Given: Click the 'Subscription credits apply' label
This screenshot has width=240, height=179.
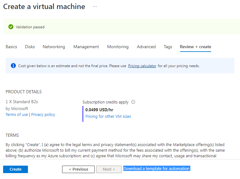Looking at the screenshot, I should click(x=106, y=102).
